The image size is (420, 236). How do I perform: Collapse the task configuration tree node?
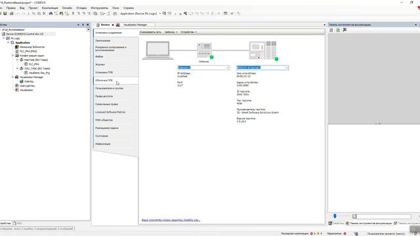point(12,56)
